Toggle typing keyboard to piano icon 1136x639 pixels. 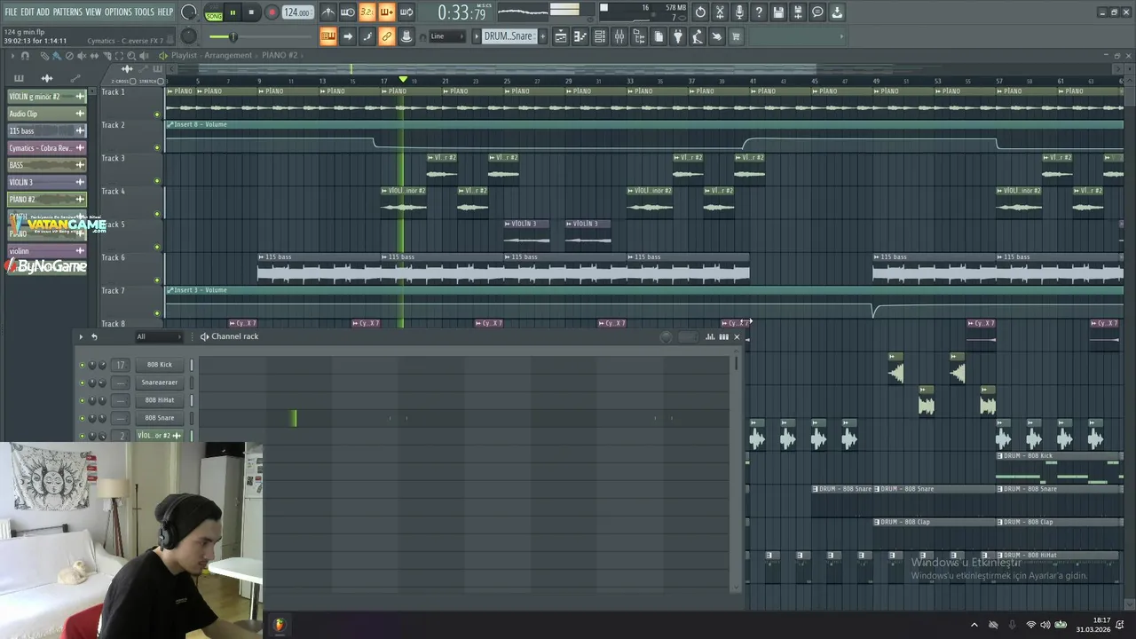point(328,36)
